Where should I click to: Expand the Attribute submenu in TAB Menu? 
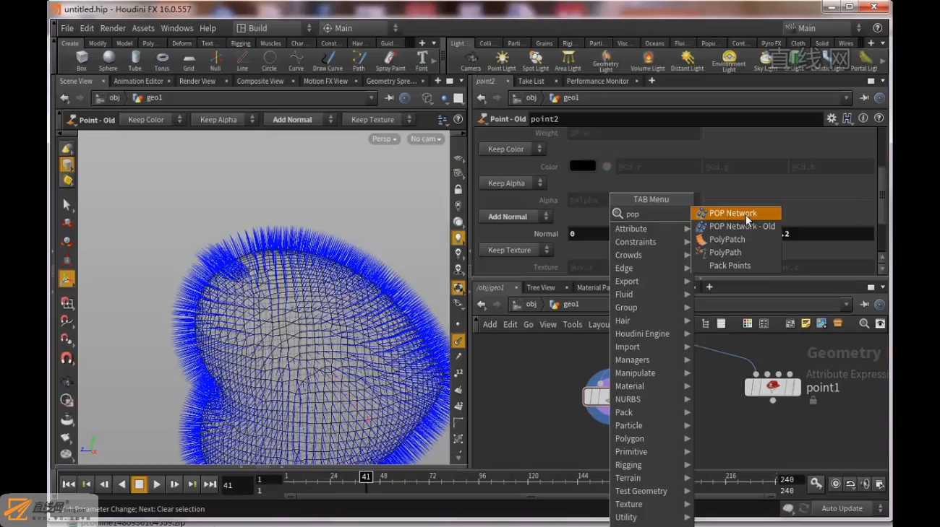(x=651, y=229)
